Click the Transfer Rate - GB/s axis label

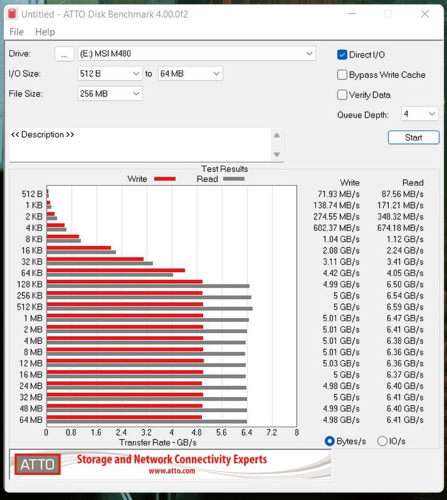tap(158, 443)
